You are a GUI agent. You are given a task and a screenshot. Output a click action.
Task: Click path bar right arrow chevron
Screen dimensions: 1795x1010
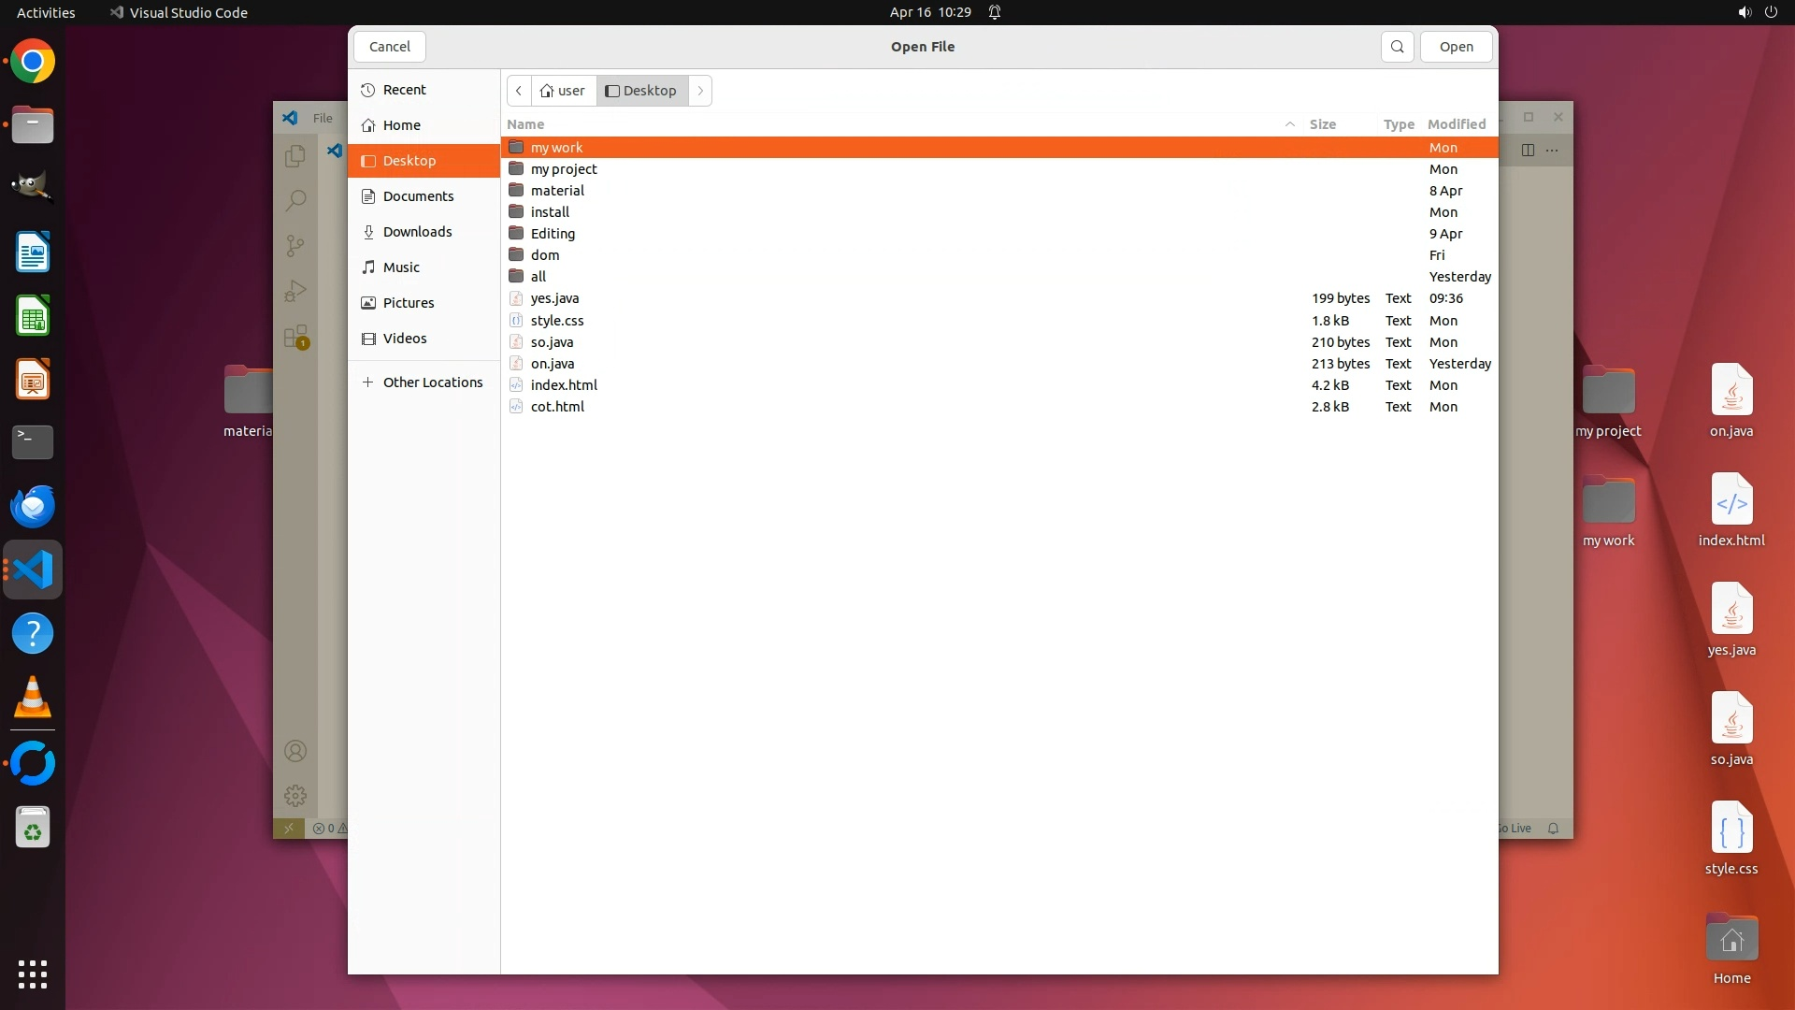(700, 91)
